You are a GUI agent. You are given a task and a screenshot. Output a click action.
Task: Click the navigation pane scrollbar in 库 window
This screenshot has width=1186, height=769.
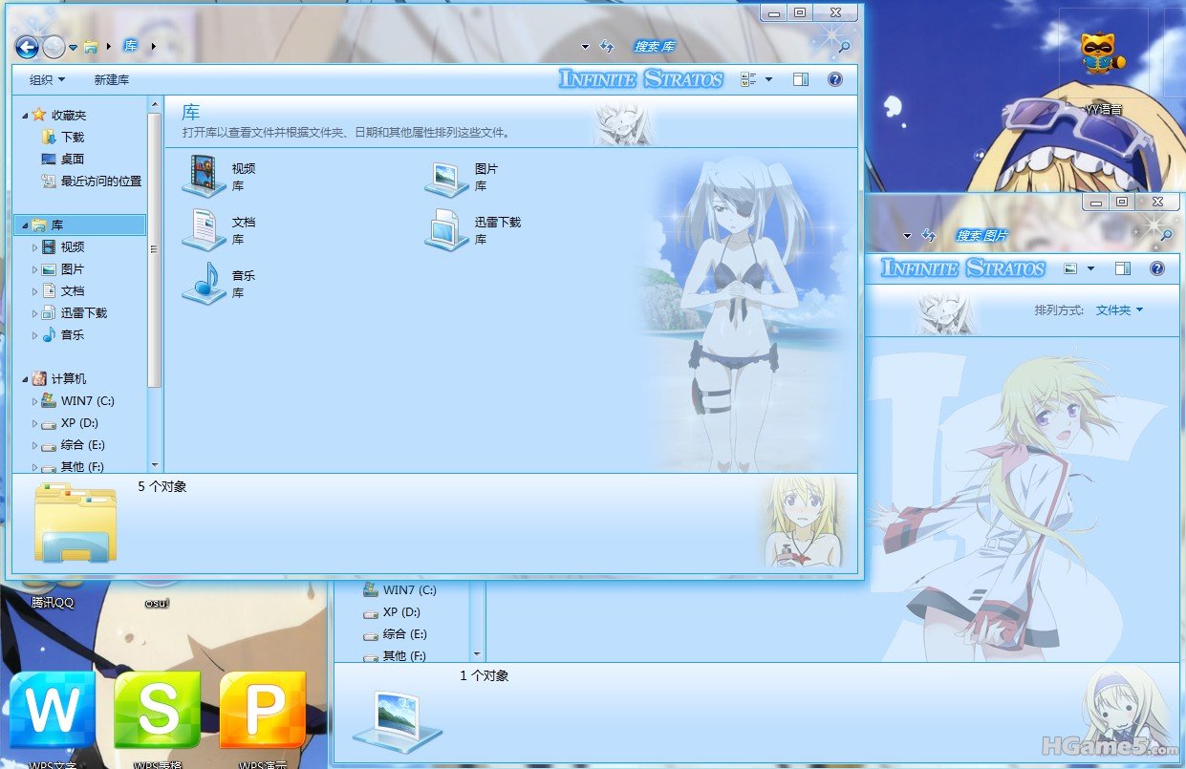pyautogui.click(x=154, y=250)
